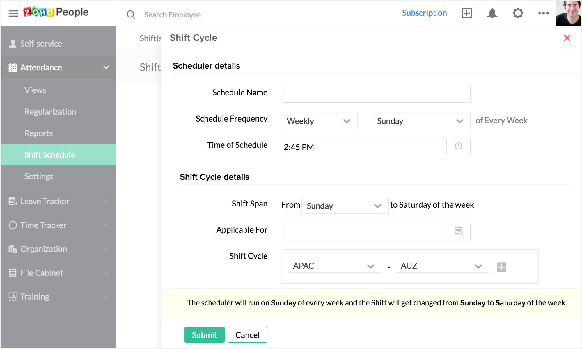Viewport: 582px width, 349px height.
Task: Open the APAC shift dropdown
Action: click(334, 266)
